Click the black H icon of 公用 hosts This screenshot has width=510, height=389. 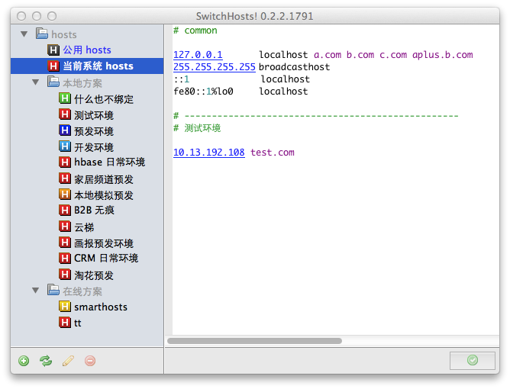[53, 50]
